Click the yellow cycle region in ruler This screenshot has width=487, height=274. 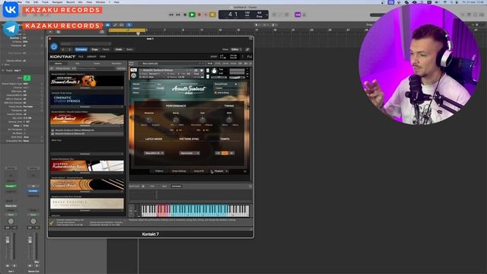pyautogui.click(x=127, y=30)
